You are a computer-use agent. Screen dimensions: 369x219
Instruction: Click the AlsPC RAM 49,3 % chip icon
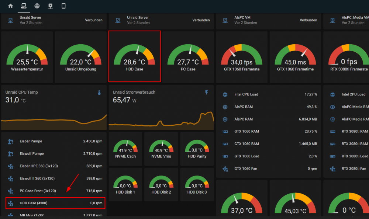pos(225,107)
